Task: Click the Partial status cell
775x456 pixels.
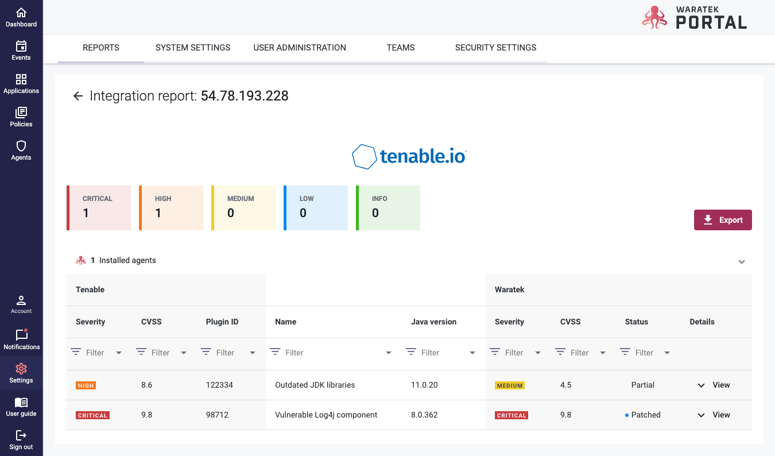Action: (x=643, y=385)
